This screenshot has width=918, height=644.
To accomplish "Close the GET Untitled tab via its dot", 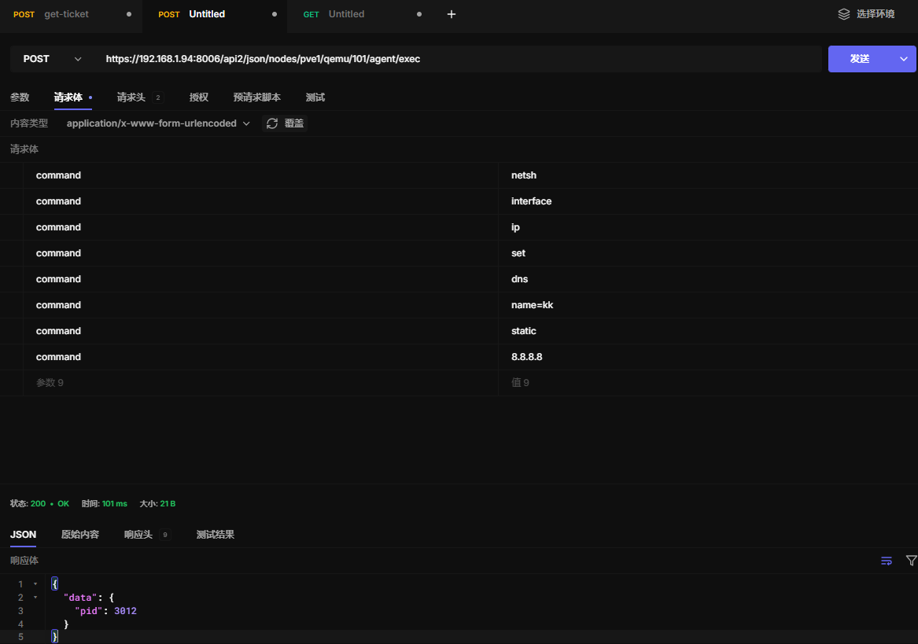I will tap(418, 14).
